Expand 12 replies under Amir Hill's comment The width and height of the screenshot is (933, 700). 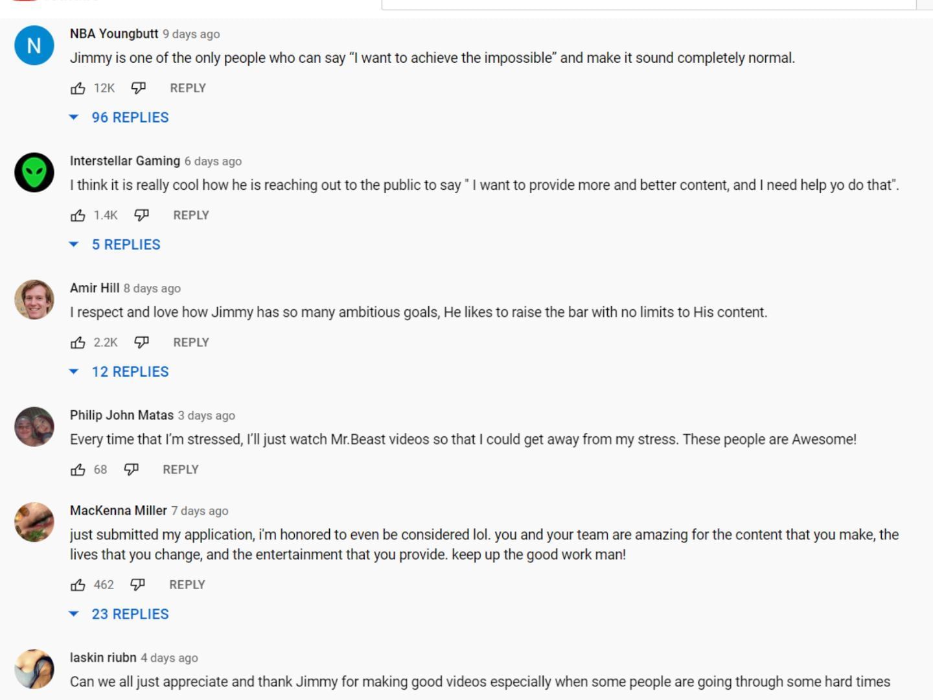[x=129, y=371]
